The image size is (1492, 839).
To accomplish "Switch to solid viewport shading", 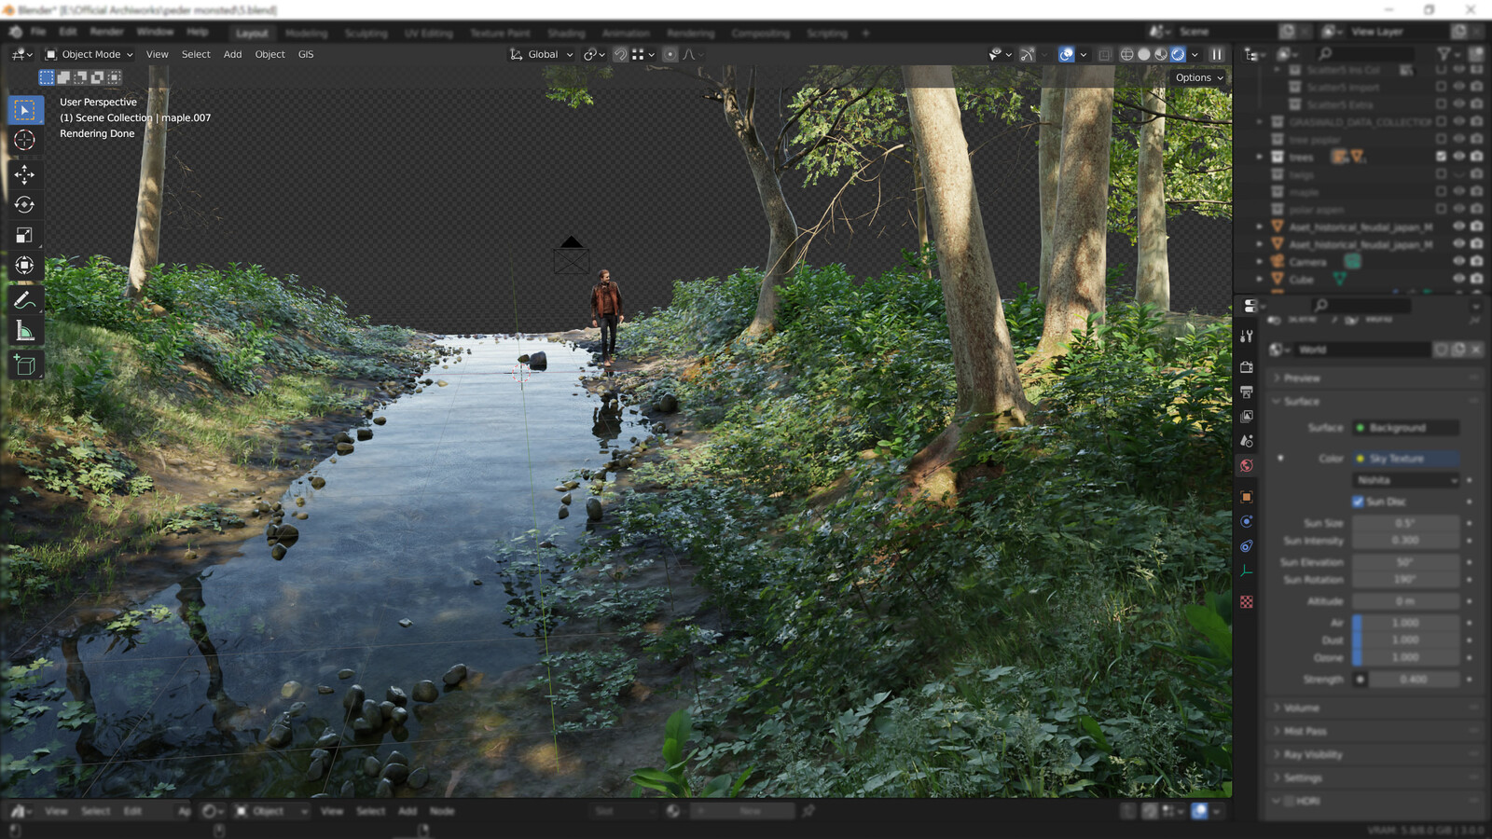I will coord(1144,54).
